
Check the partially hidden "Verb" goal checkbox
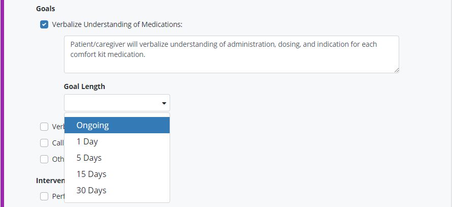click(x=44, y=127)
